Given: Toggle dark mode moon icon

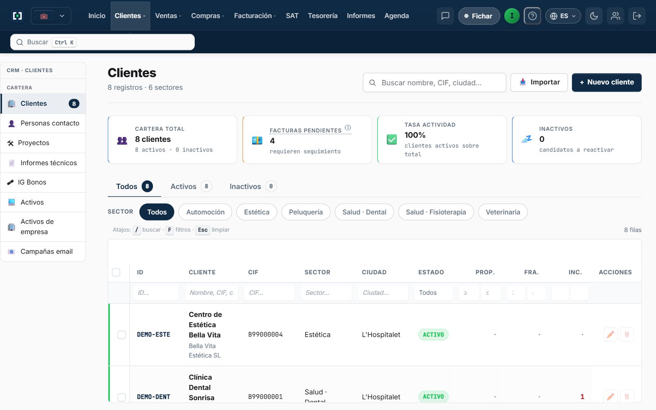Looking at the screenshot, I should pos(594,16).
